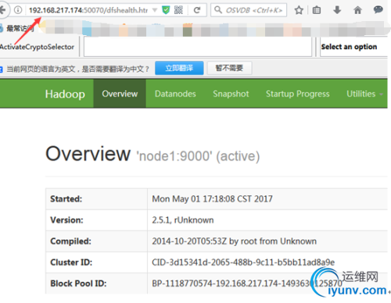The image size is (391, 303).
Task: Open the Startup Progress tab
Action: pos(298,94)
